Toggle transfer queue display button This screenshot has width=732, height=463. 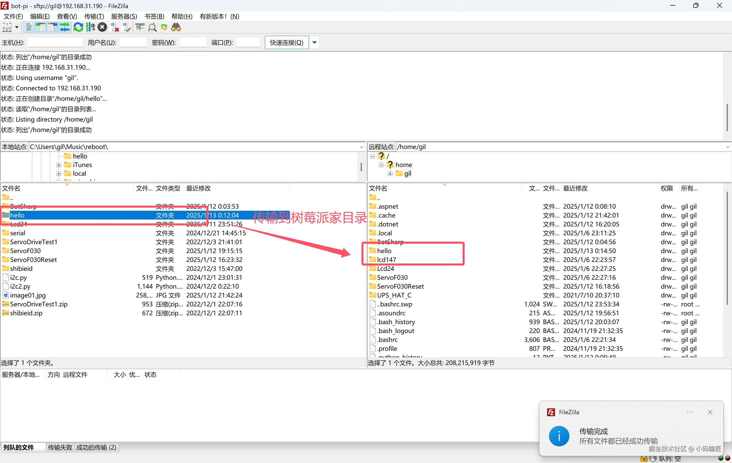pos(65,27)
